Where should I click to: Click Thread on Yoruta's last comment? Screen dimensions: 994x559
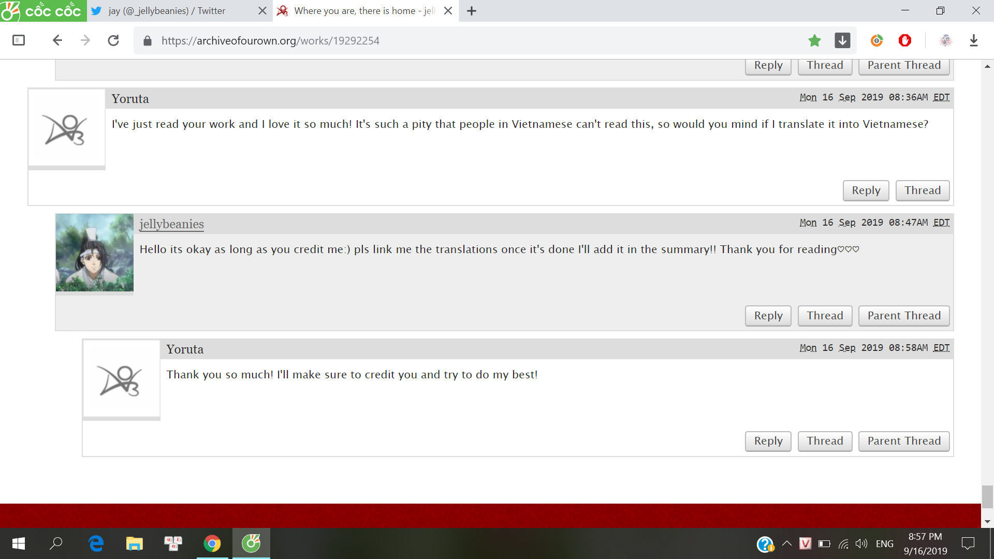tap(825, 441)
